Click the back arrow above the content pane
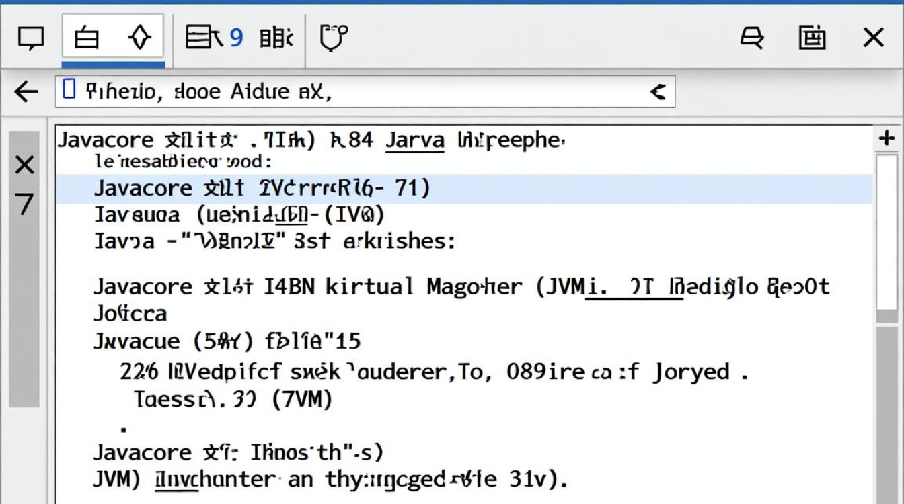The image size is (904, 504). [x=26, y=91]
